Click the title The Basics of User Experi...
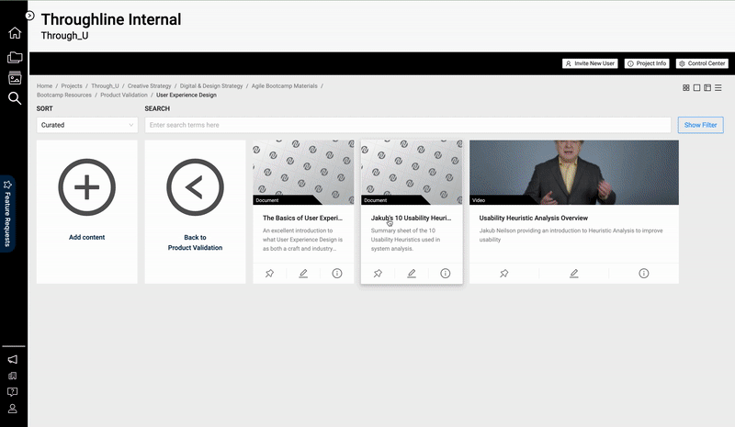 point(302,218)
